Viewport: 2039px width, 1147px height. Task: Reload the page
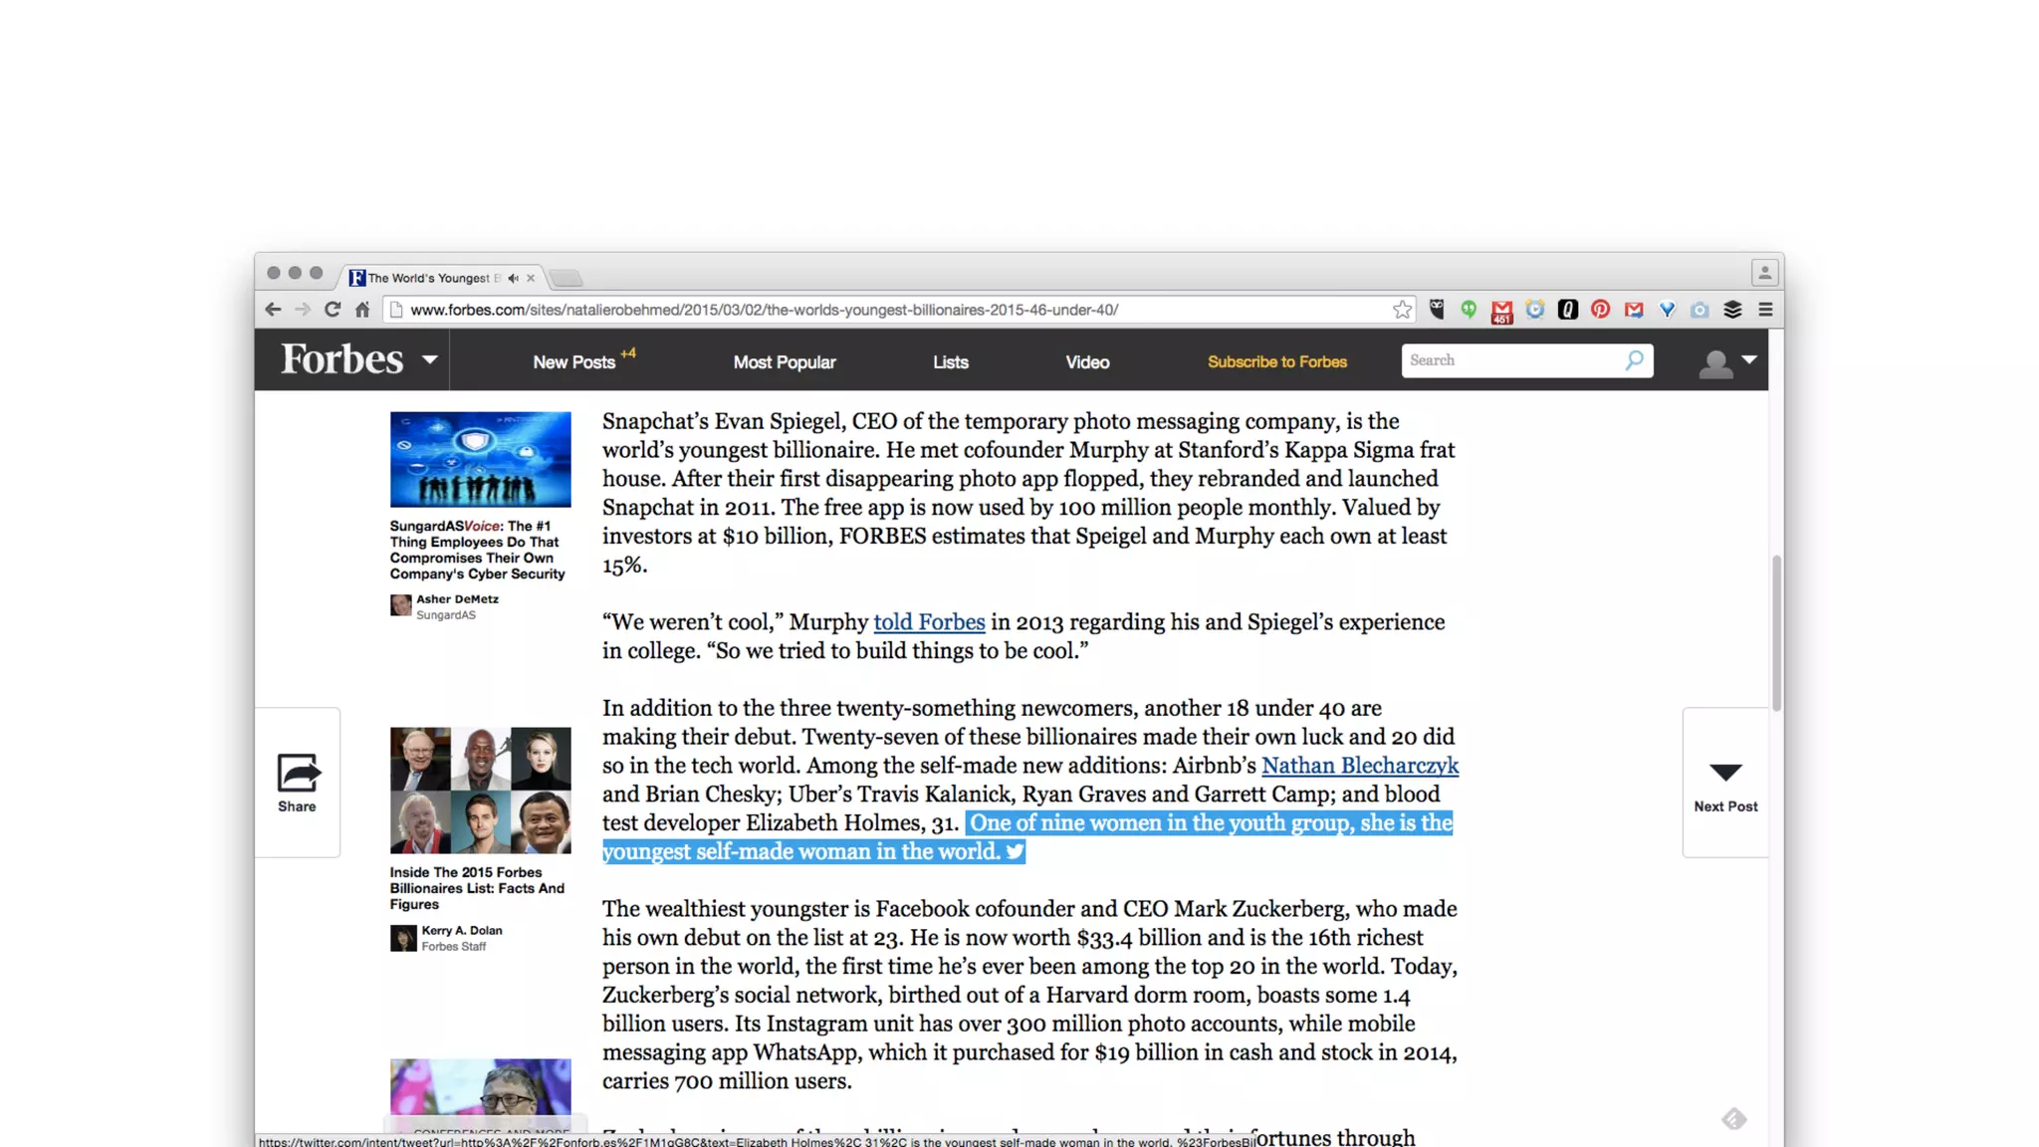tap(333, 310)
